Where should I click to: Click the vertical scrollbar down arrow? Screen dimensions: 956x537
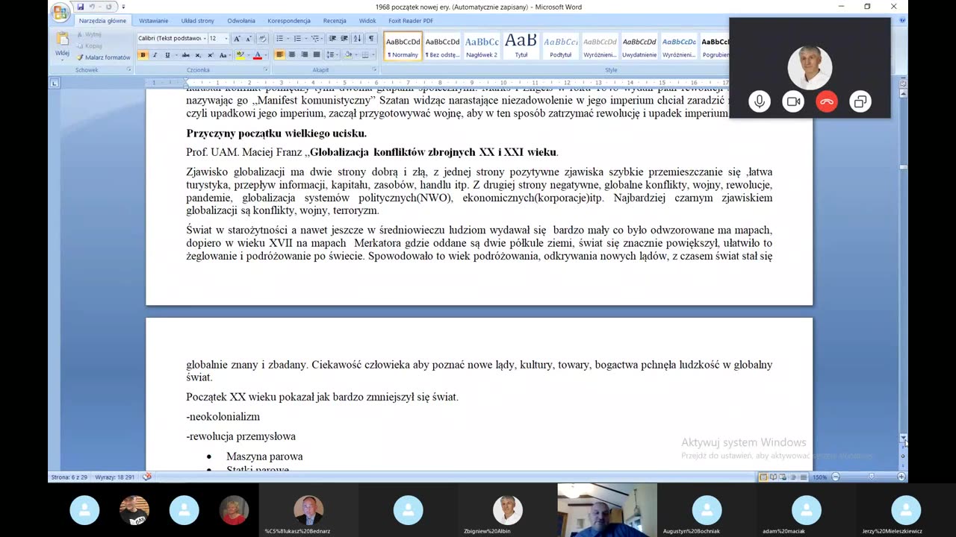(903, 438)
